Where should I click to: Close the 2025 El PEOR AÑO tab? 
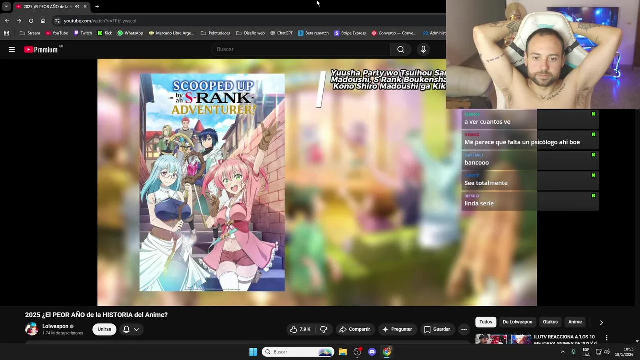(x=85, y=6)
